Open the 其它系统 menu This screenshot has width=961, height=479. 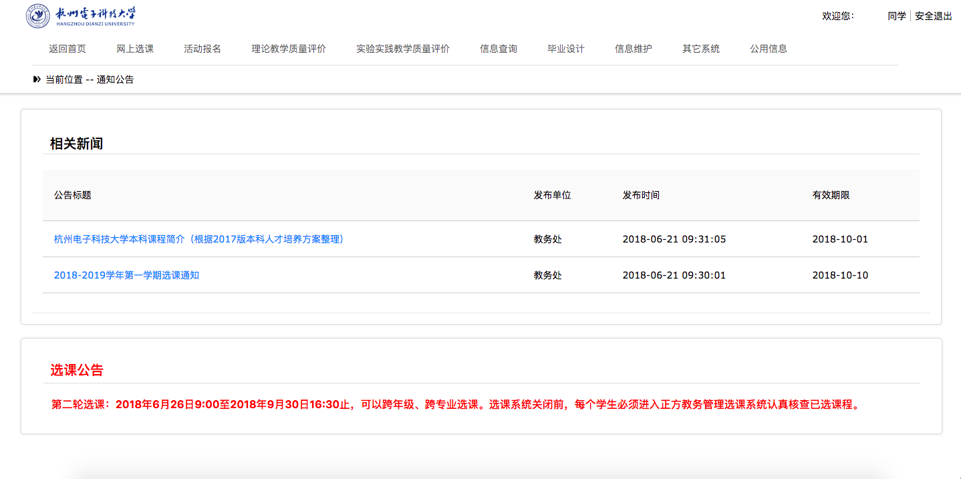701,49
